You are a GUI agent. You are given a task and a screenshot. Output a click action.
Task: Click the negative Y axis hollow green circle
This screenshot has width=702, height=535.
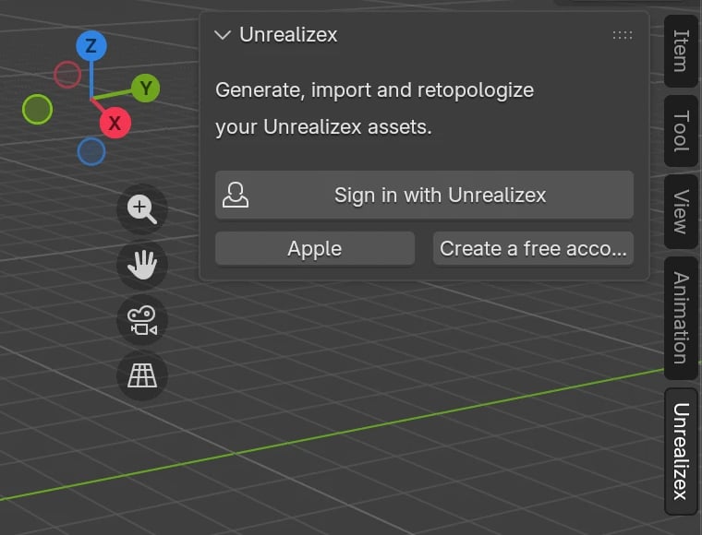click(x=37, y=109)
